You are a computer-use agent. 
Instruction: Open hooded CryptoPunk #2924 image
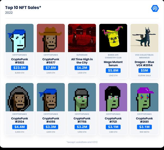[20, 97]
